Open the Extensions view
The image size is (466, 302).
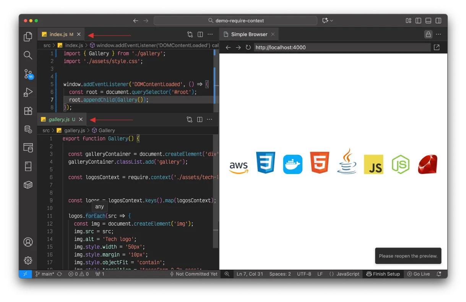(x=28, y=111)
